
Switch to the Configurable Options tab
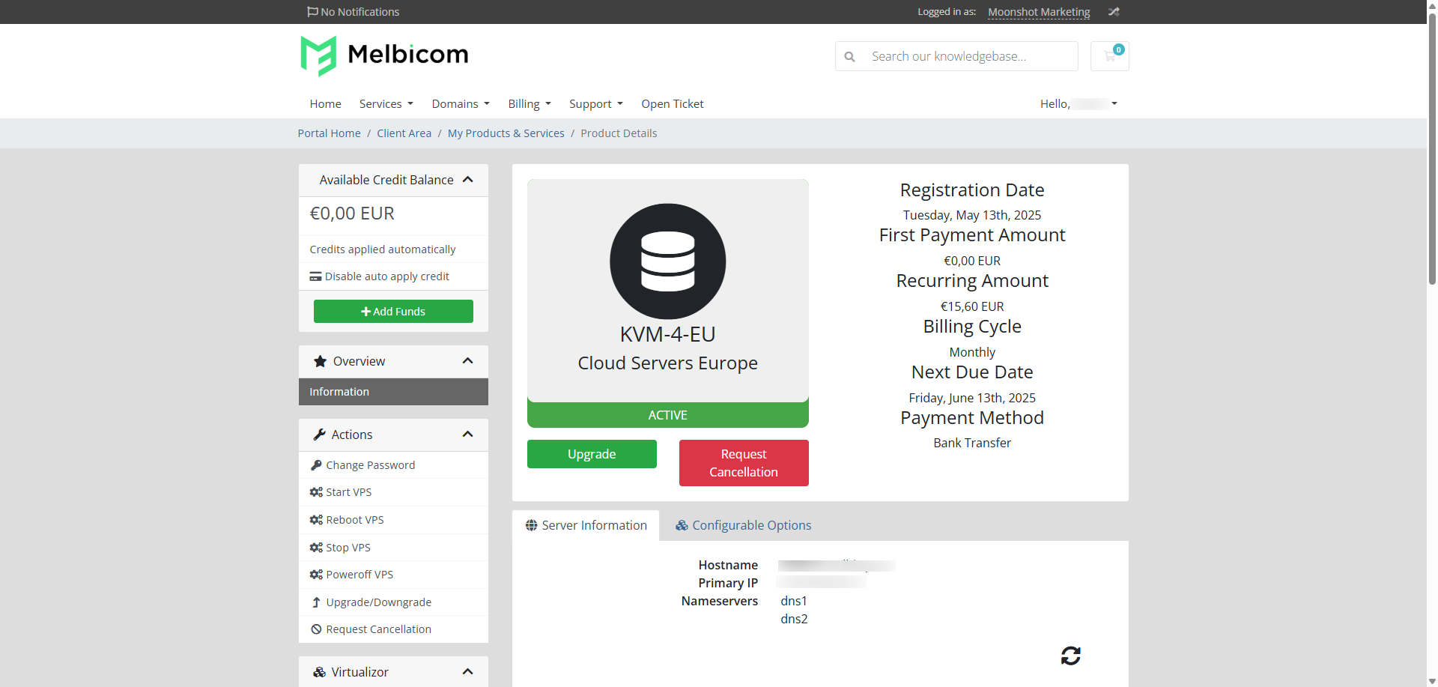coord(743,525)
